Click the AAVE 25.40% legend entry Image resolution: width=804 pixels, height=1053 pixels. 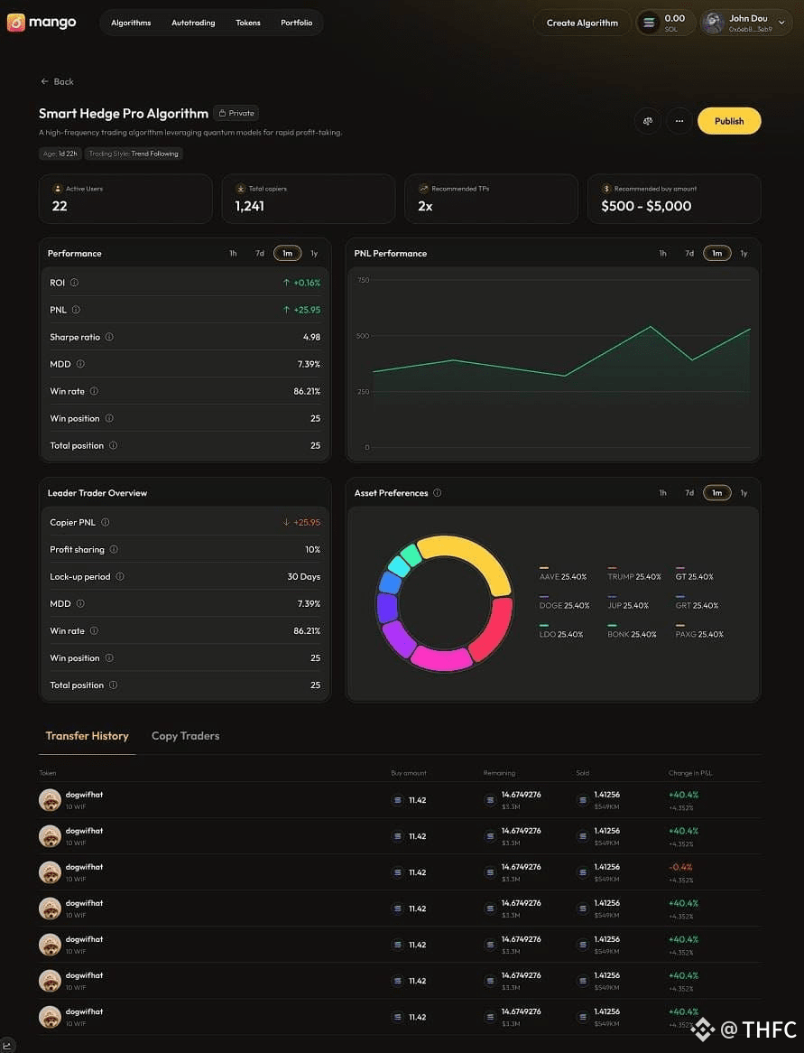563,576
